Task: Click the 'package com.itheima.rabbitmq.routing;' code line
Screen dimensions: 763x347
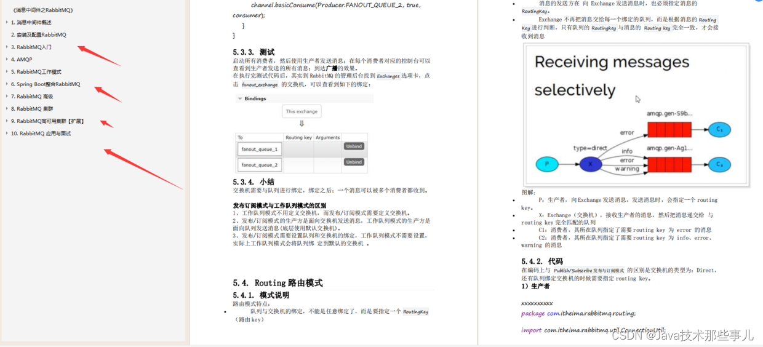Action: coord(578,313)
